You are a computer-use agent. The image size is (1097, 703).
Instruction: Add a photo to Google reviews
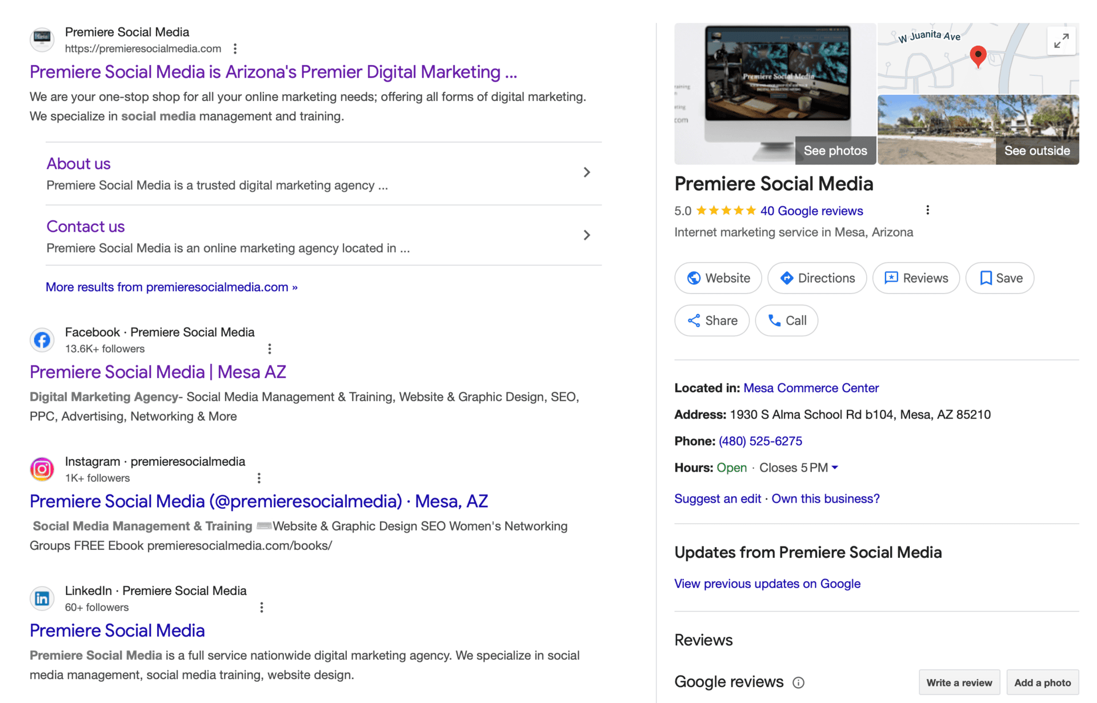[x=1042, y=682]
